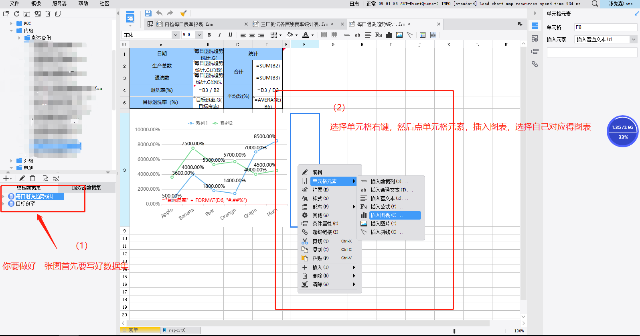The width and height of the screenshot is (640, 336).
Task: Expand the 版本备份 folder
Action: pos(19,38)
